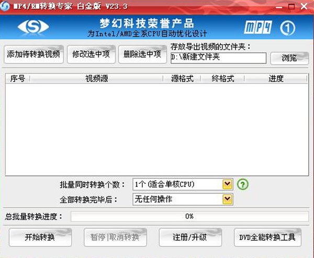
Task: Close the MP4/RM转换专家 window
Action: click(x=304, y=6)
